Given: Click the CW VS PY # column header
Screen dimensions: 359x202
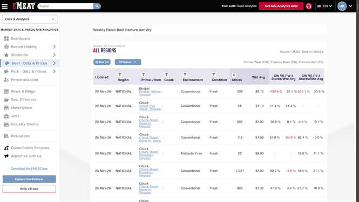Looking at the screenshot, I should pyautogui.click(x=311, y=77).
